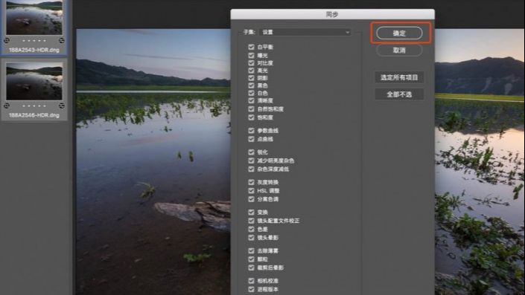525x295 pixels.
Task: Select the 188A2543-HDR.dng filmstrip thumbnail
Action: point(34,18)
